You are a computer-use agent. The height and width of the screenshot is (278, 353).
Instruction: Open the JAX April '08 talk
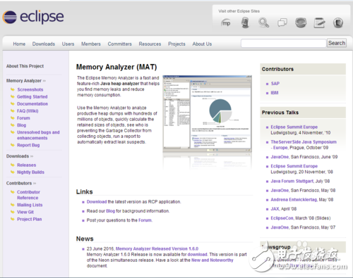pos(275,209)
